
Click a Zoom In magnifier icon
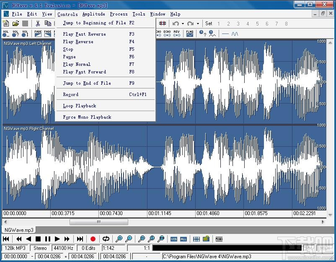[119, 239]
